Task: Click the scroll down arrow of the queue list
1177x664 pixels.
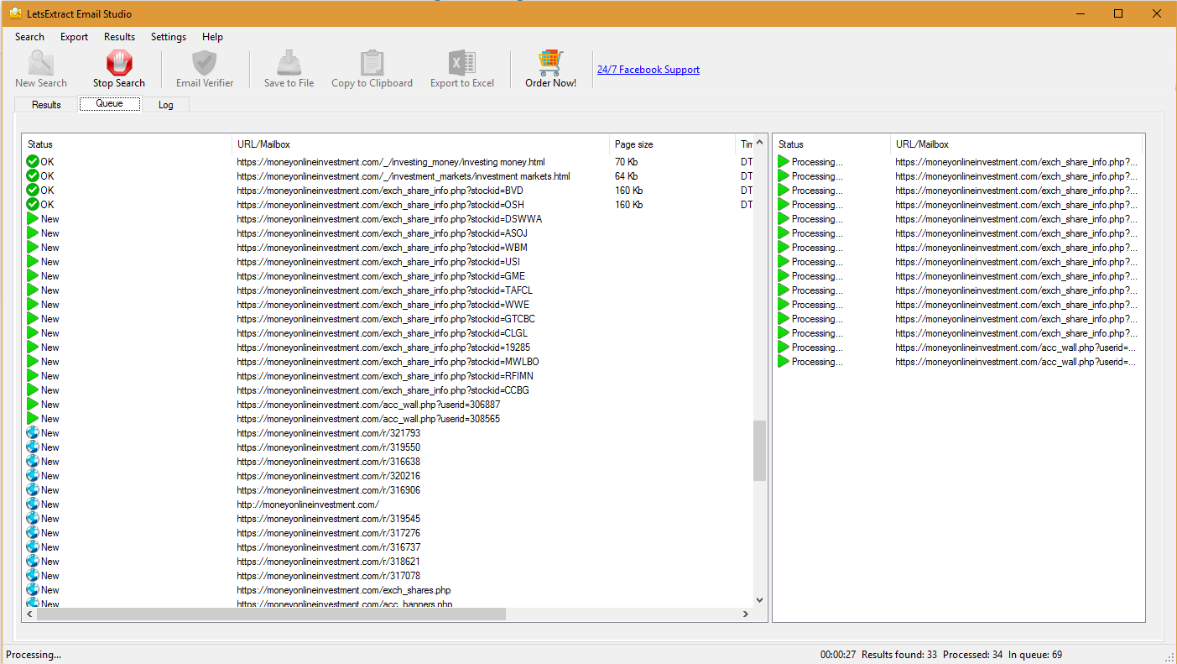Action: (760, 600)
